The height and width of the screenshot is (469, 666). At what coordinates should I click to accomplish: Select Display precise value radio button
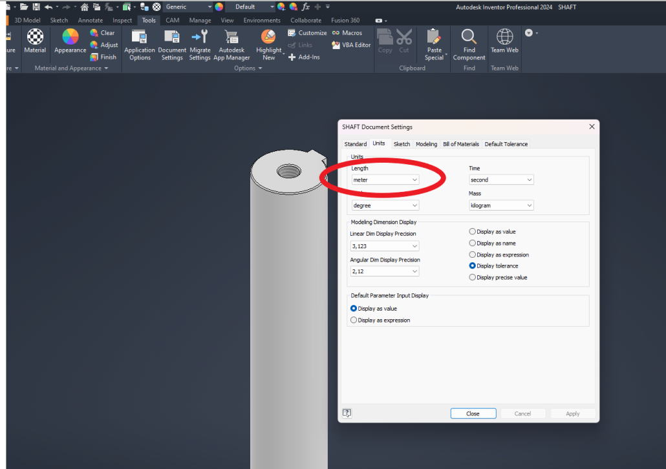tap(472, 277)
